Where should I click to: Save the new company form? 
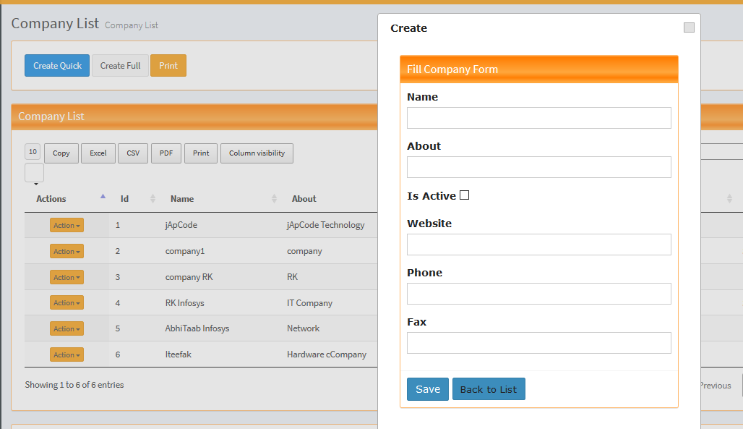tap(428, 389)
